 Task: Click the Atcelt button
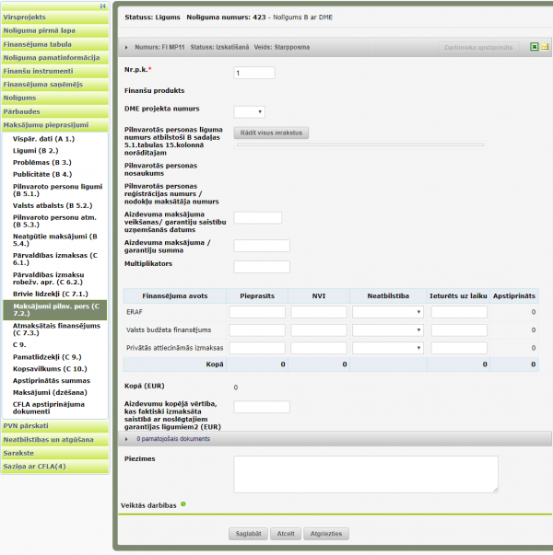(286, 534)
